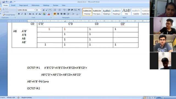
Task: Redo the last action
Action: pos(11,2)
